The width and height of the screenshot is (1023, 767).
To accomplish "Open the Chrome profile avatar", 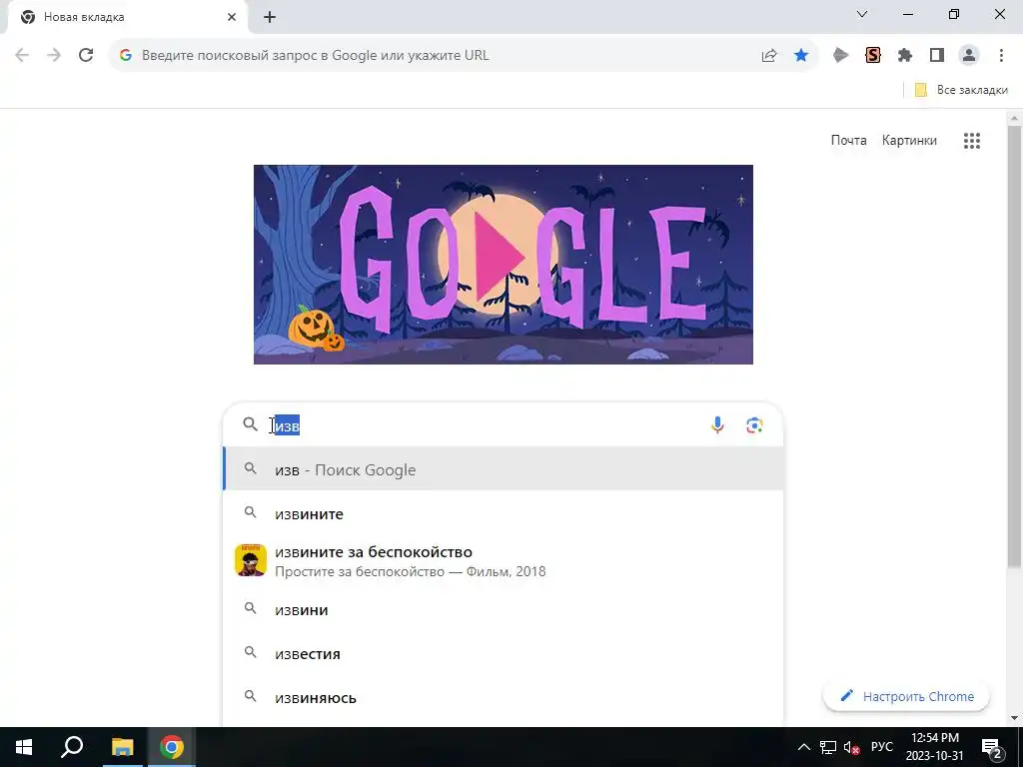I will point(969,56).
